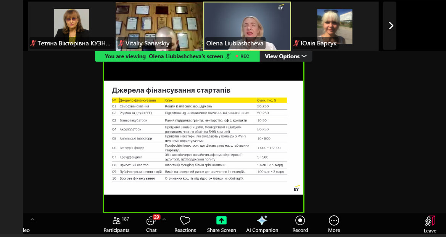Click the muted microphone icon on Юлія Барсук
446x237 pixels.
tap(296, 43)
